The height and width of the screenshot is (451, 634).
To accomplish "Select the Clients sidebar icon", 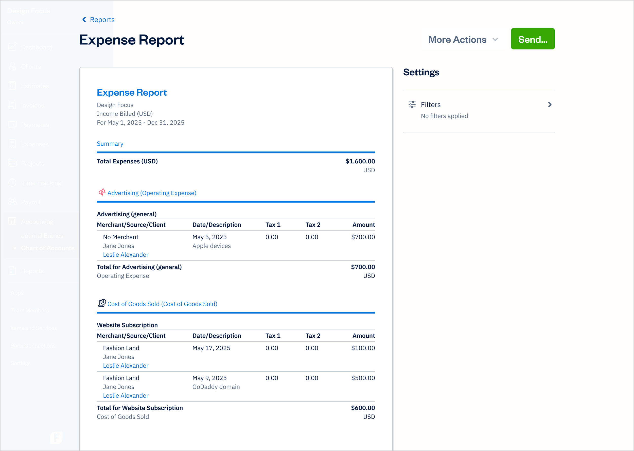I will pyautogui.click(x=12, y=66).
